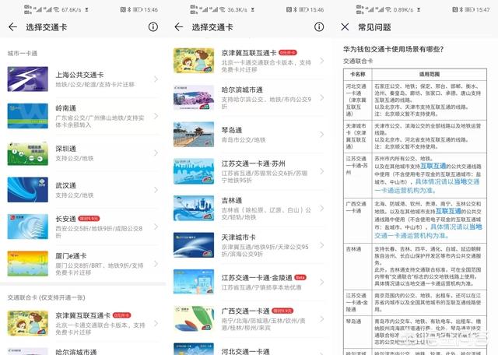This screenshot has height=355, width=498.
Task: Tap the back arrow on the left phone screen
Action: (x=12, y=27)
